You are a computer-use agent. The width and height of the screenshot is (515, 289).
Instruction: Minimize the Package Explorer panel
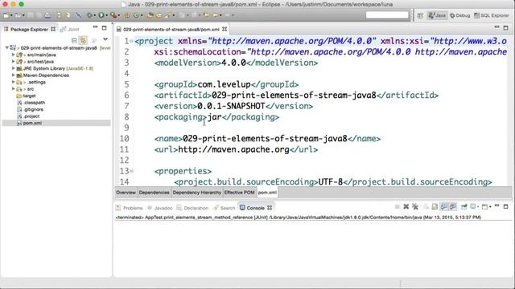(95, 27)
